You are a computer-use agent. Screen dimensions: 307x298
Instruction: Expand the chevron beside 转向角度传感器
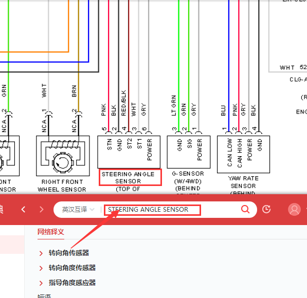(x=41, y=268)
